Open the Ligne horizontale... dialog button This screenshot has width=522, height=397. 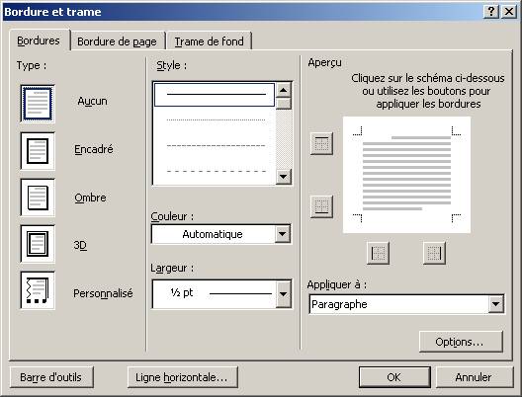(183, 377)
